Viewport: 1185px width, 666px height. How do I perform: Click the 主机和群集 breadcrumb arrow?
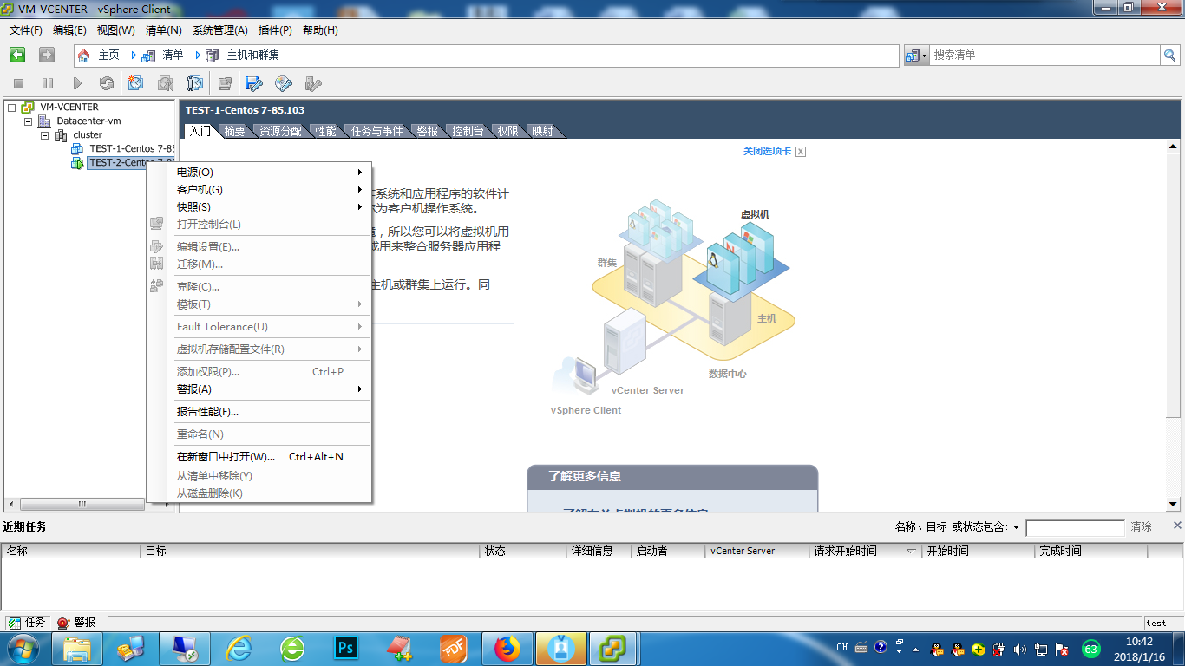point(198,55)
